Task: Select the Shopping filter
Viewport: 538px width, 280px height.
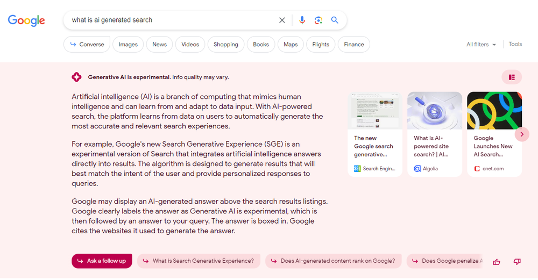Action: pyautogui.click(x=226, y=44)
